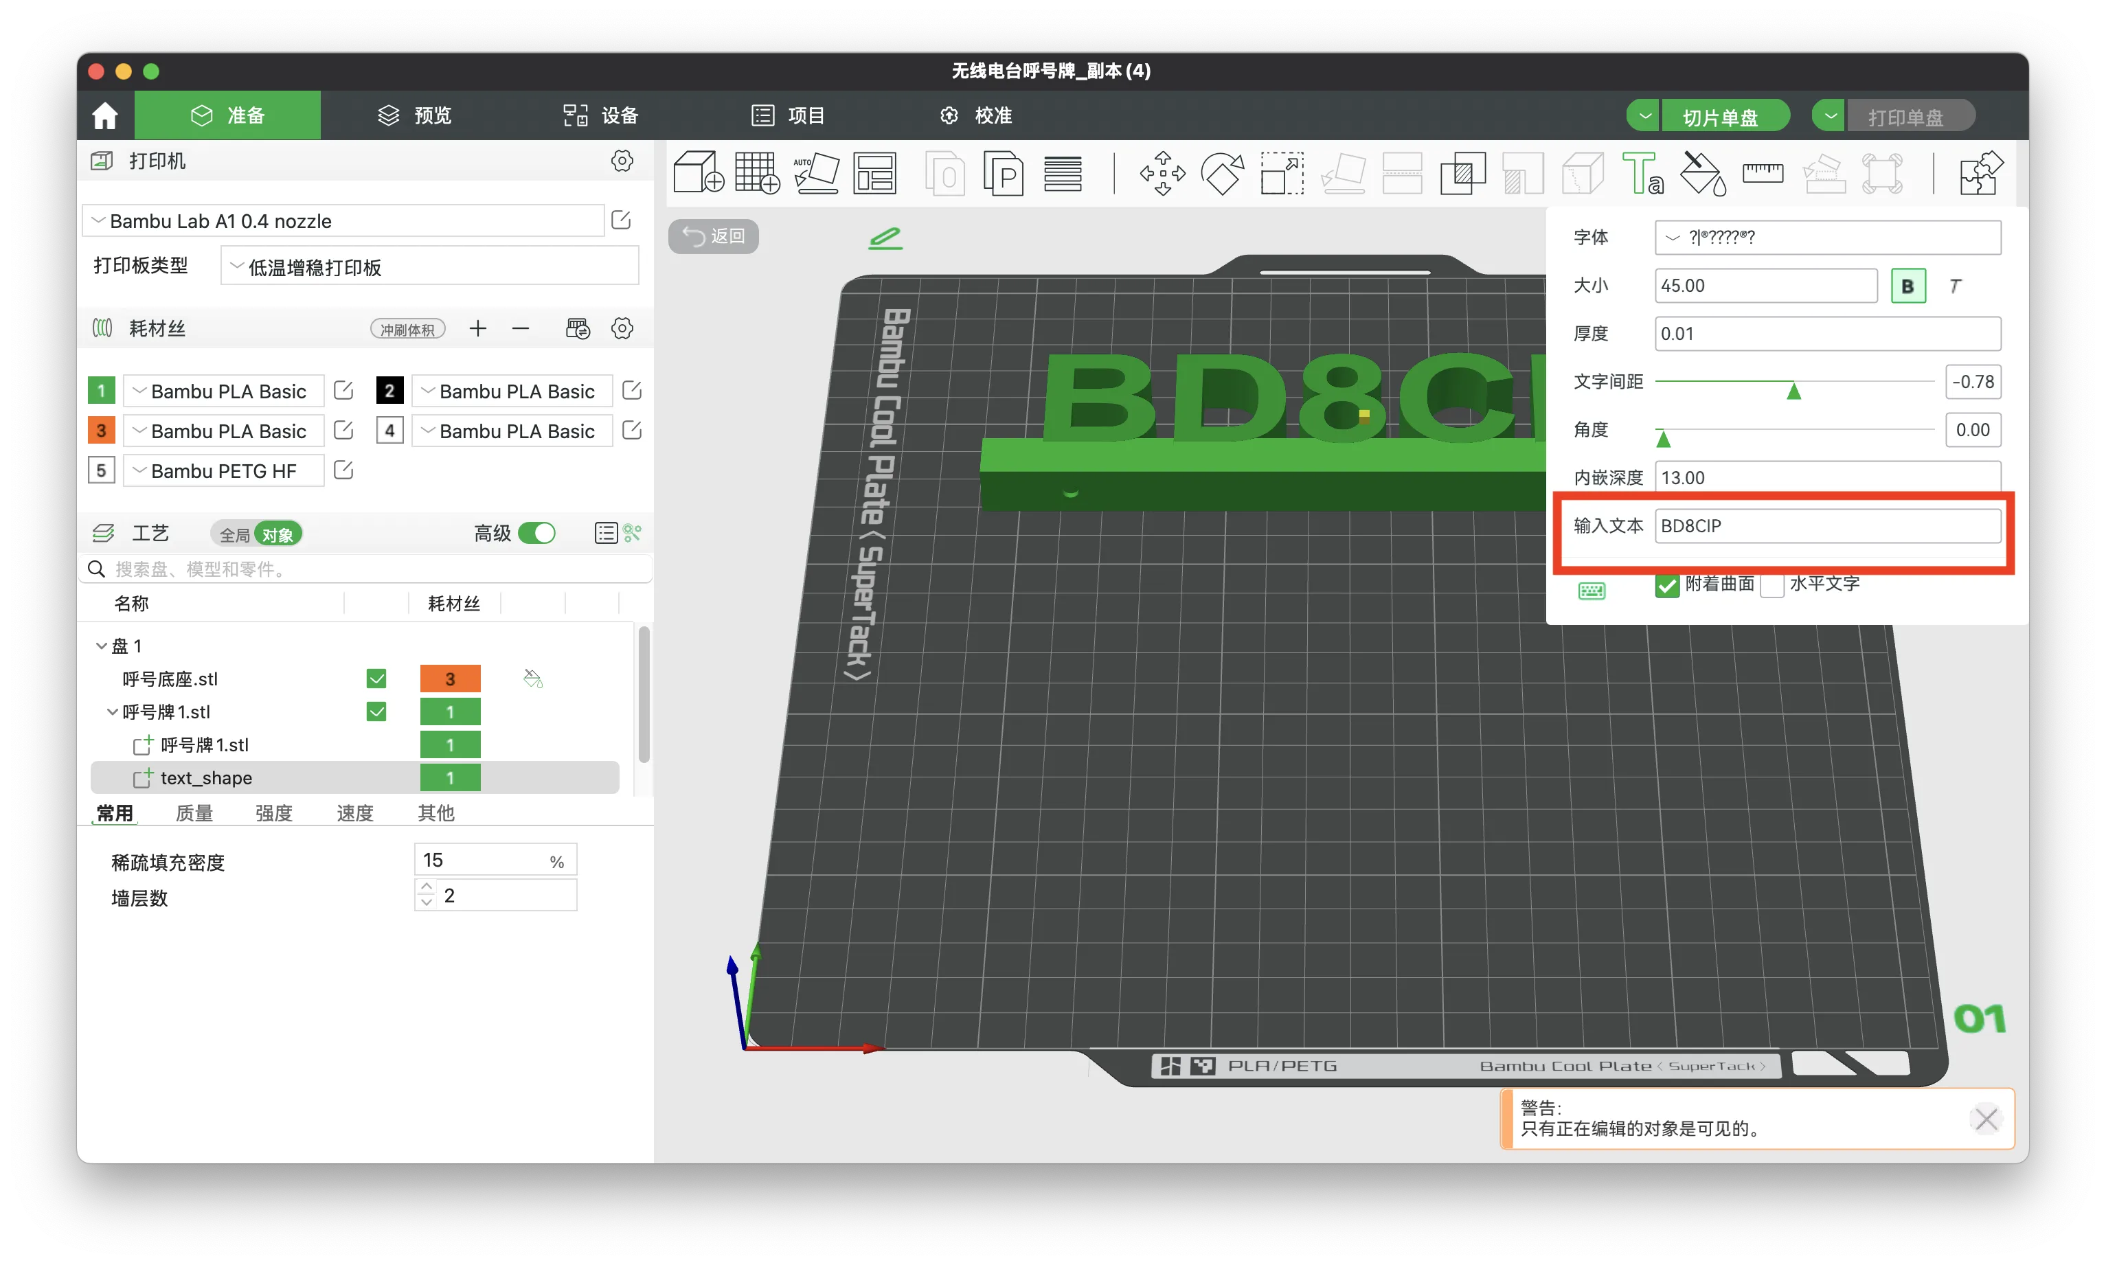Viewport: 2106px width, 1265px height.
Task: Switch to the 项目 tab
Action: (788, 115)
